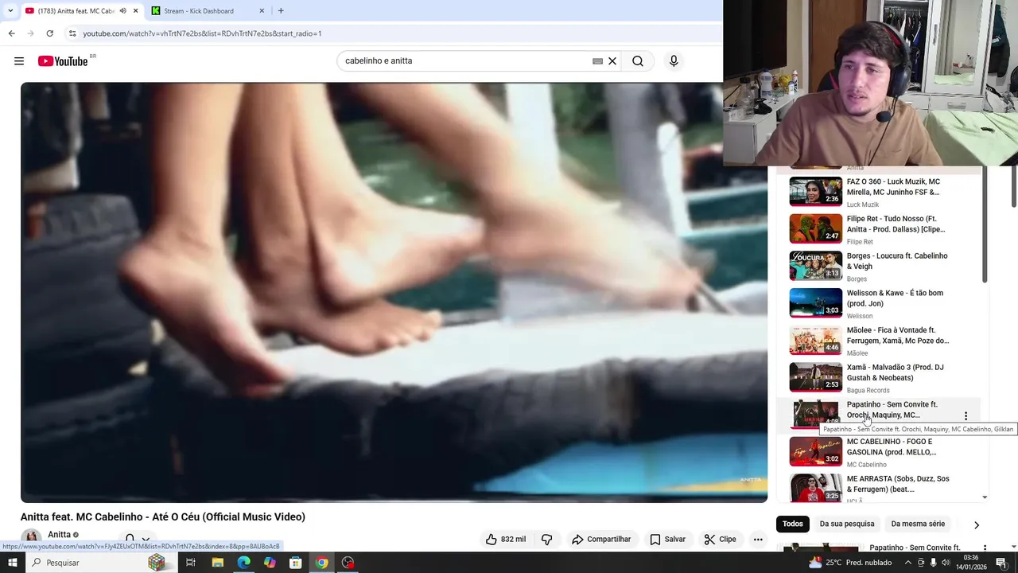This screenshot has height=573, width=1018.
Task: Play Filipe Ret - Tudo Nosso playlist item
Action: [x=879, y=229]
